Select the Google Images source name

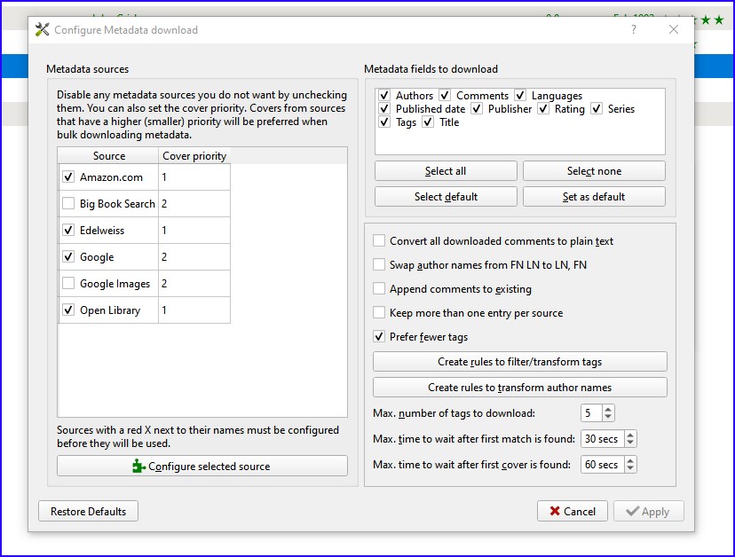[115, 284]
